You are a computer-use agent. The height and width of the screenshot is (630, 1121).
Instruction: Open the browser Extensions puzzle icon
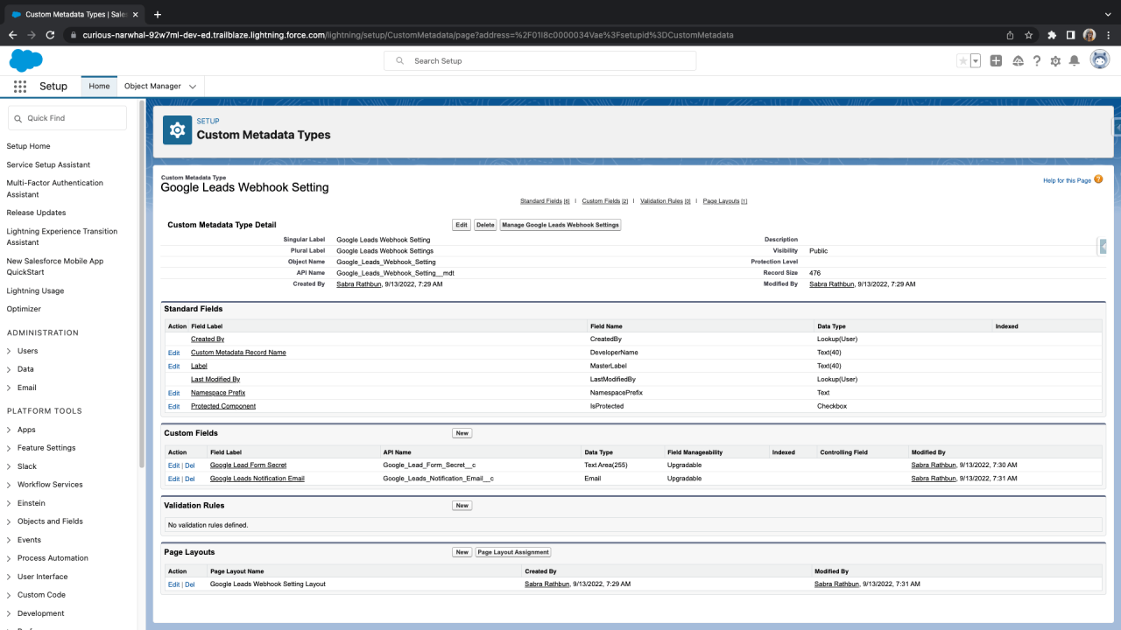pos(1052,35)
